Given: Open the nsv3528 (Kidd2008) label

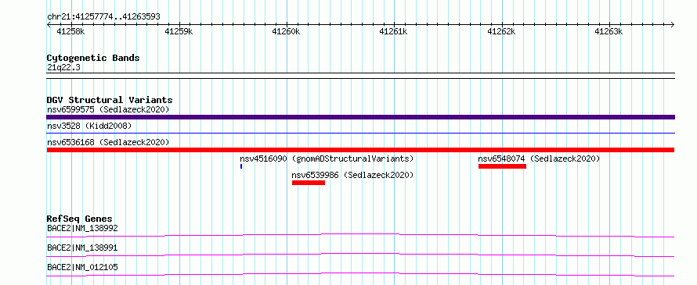Looking at the screenshot, I should (89, 126).
